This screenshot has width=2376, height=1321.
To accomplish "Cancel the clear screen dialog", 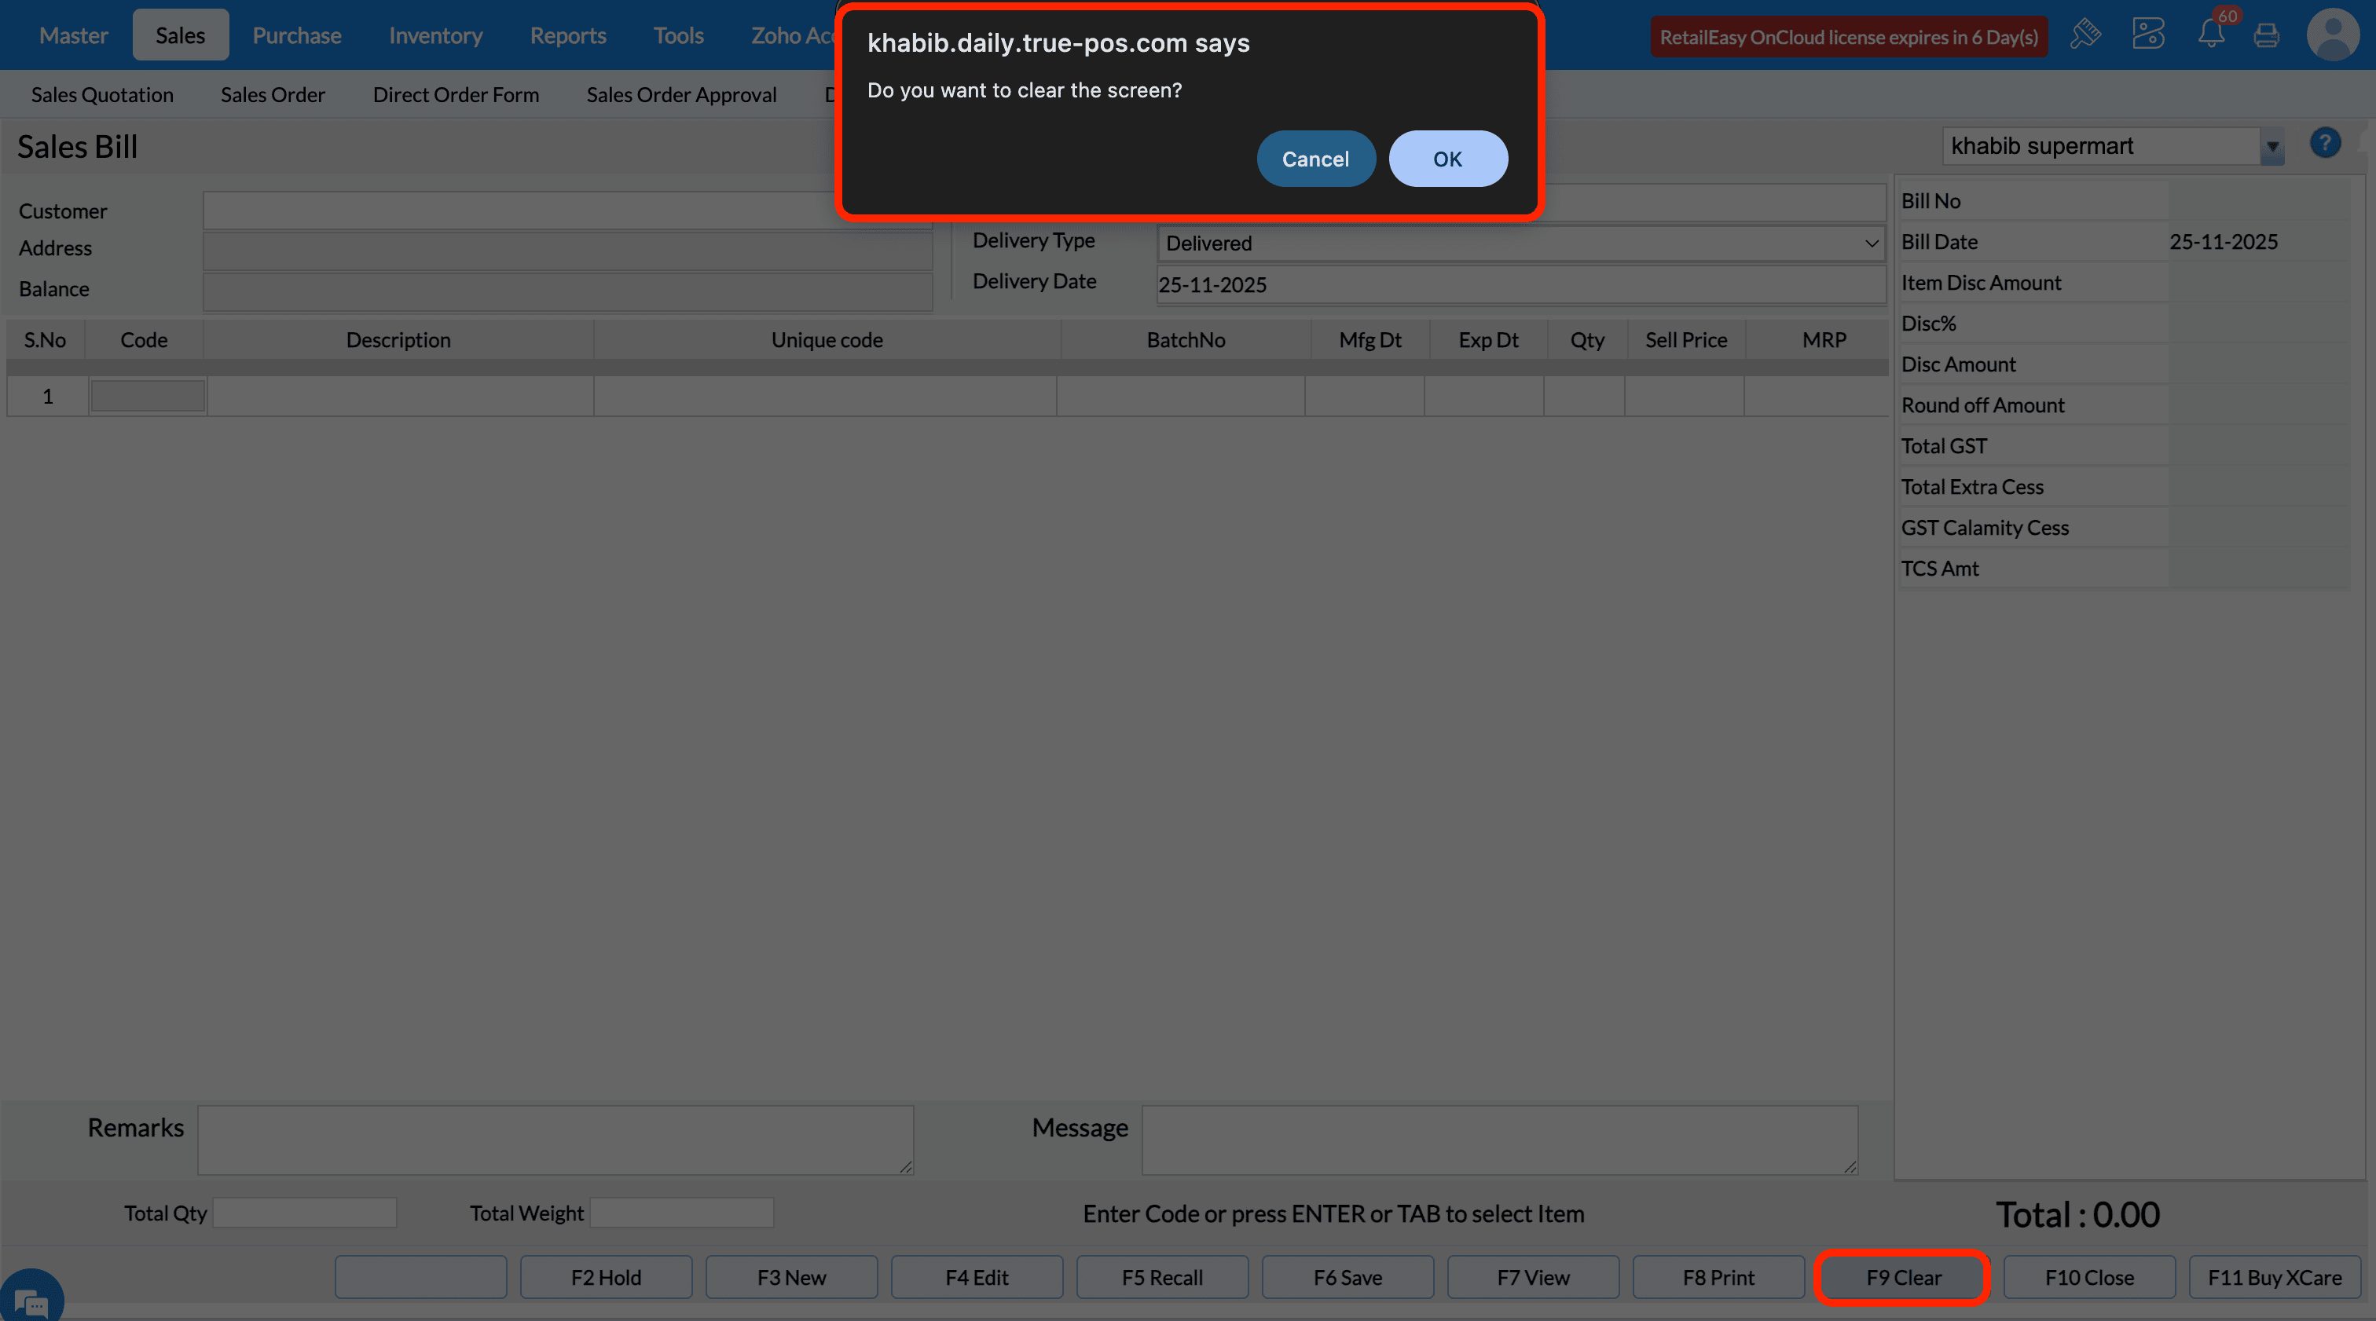I will [x=1315, y=159].
